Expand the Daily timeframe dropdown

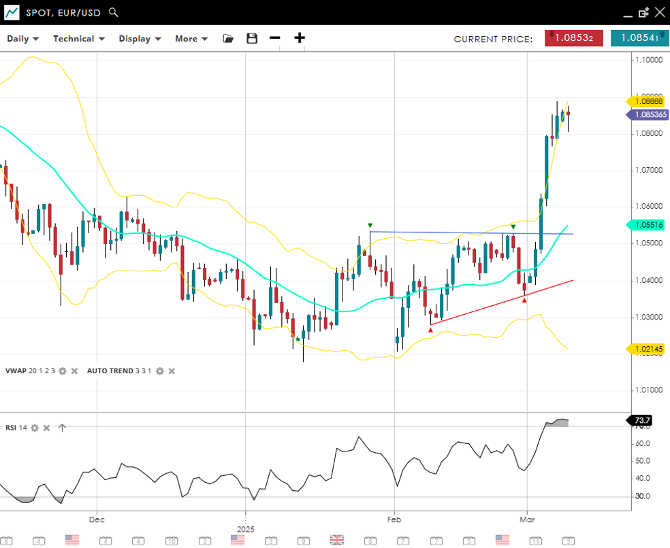click(x=22, y=39)
